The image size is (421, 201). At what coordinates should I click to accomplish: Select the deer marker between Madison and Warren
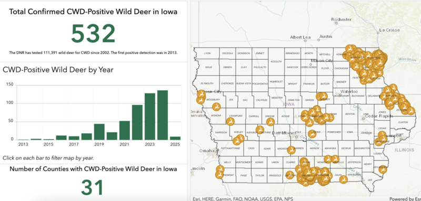click(292, 150)
